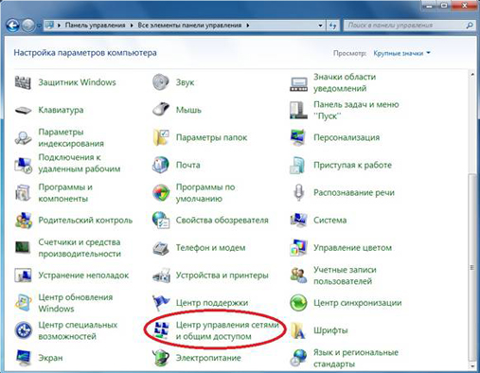Open the Устройства и принтеры icon

coord(161,275)
